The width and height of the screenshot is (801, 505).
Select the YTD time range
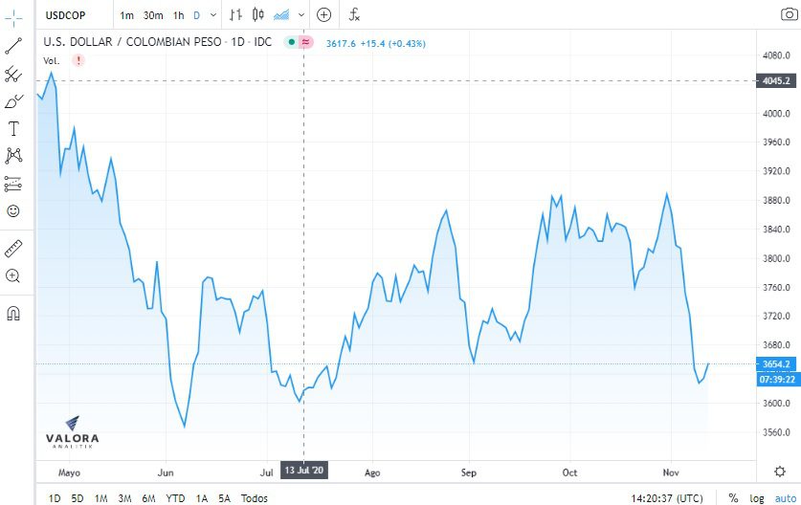tap(175, 498)
